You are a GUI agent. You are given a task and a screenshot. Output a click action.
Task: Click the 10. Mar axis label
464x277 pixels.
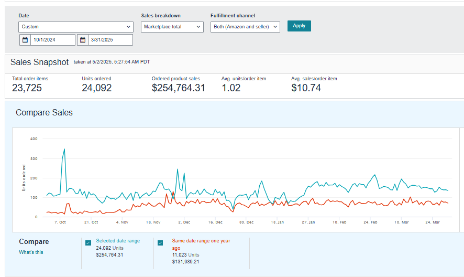pyautogui.click(x=401, y=222)
